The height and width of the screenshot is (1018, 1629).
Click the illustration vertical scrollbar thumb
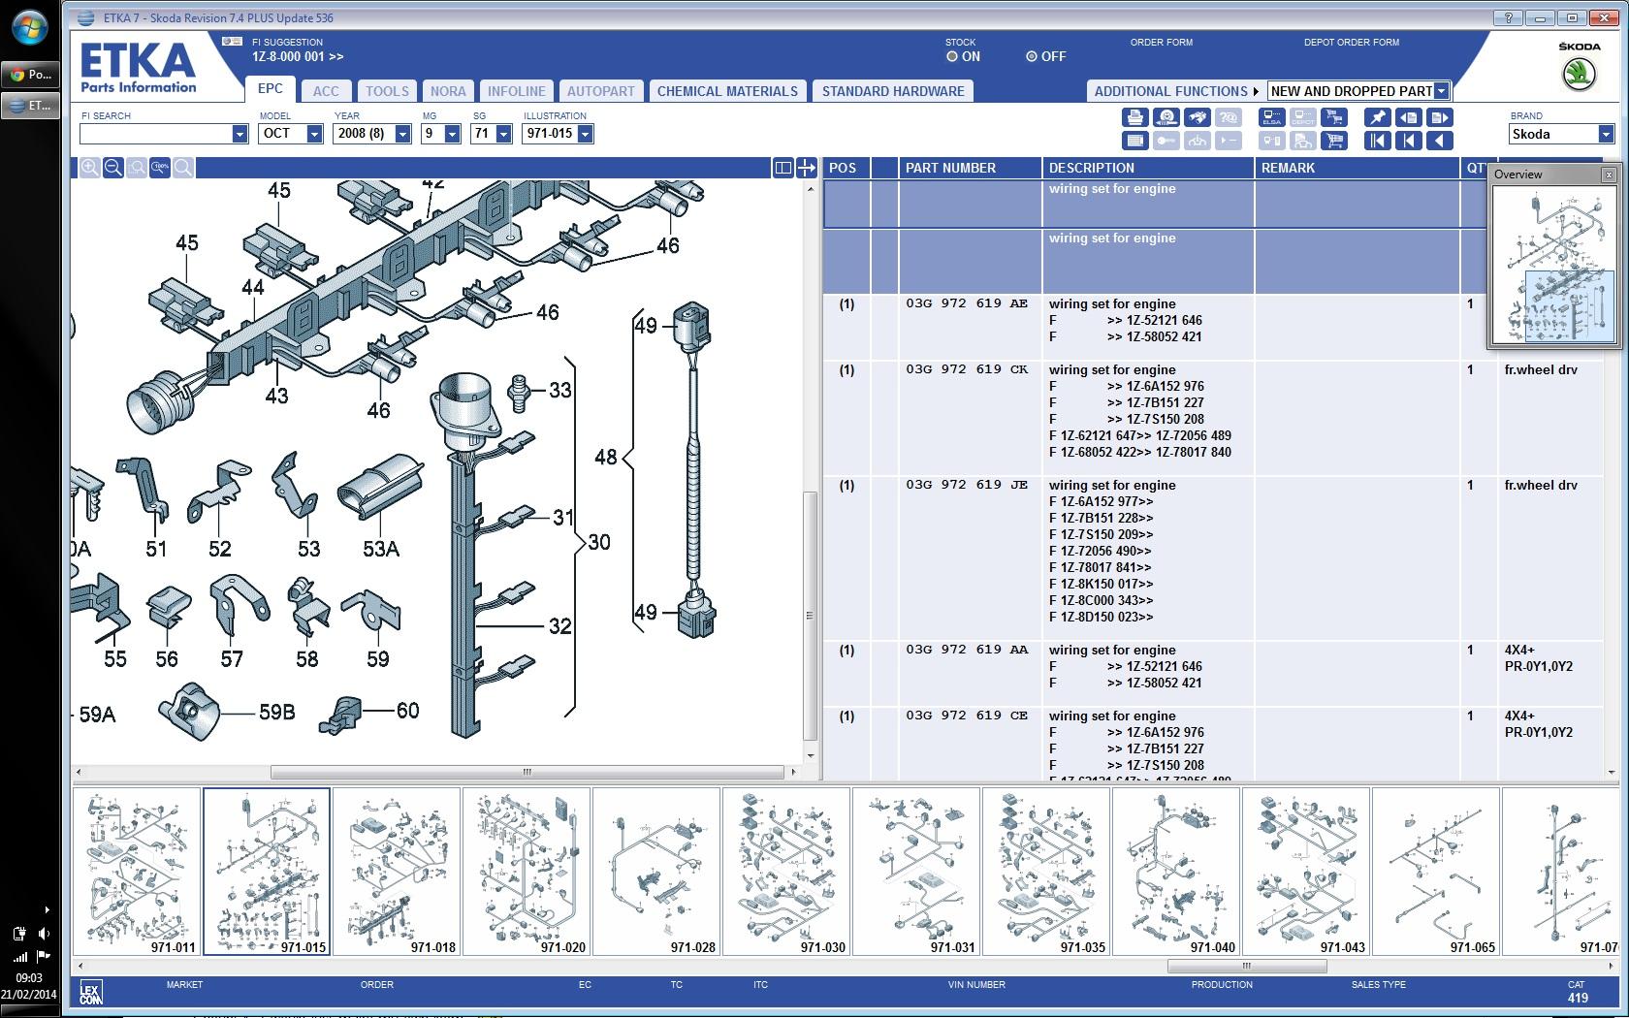(x=810, y=616)
